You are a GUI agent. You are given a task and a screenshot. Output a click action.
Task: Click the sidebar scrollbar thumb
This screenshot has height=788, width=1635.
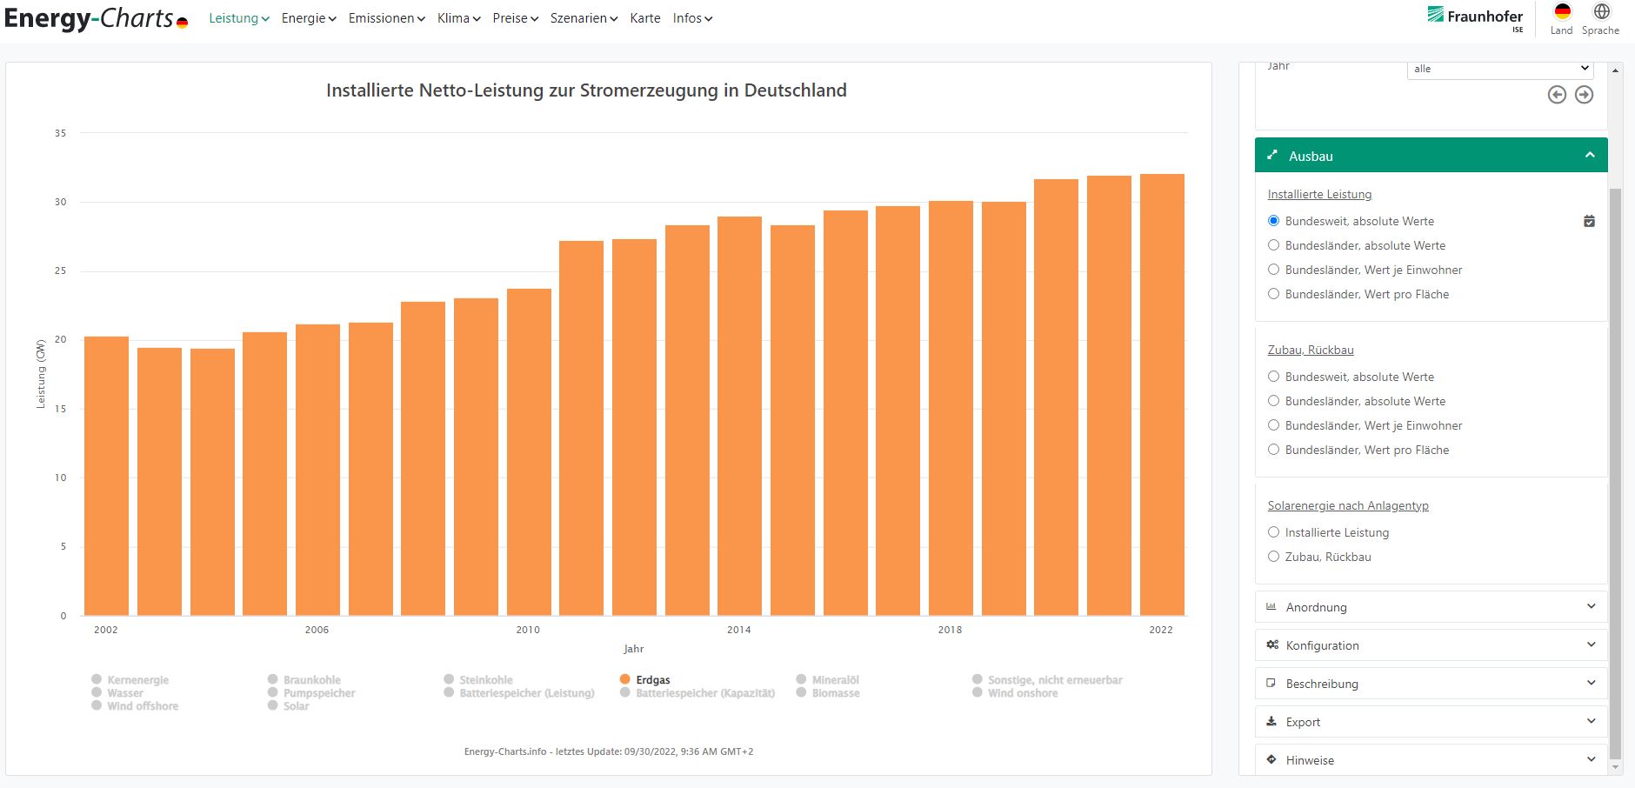1616,474
